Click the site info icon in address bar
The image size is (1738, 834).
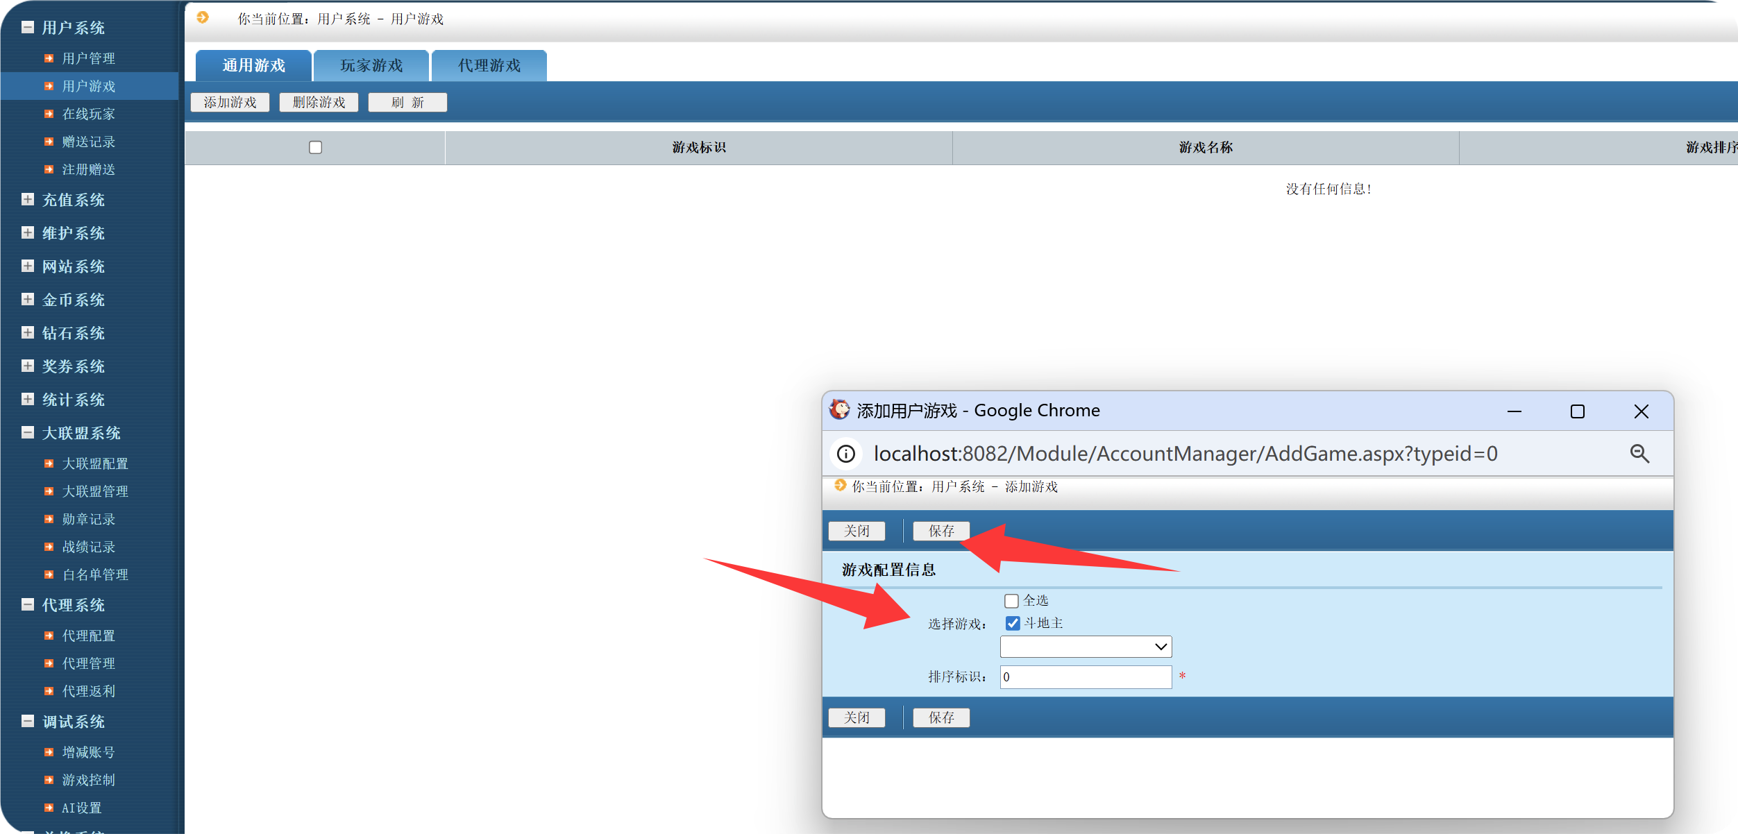click(845, 454)
